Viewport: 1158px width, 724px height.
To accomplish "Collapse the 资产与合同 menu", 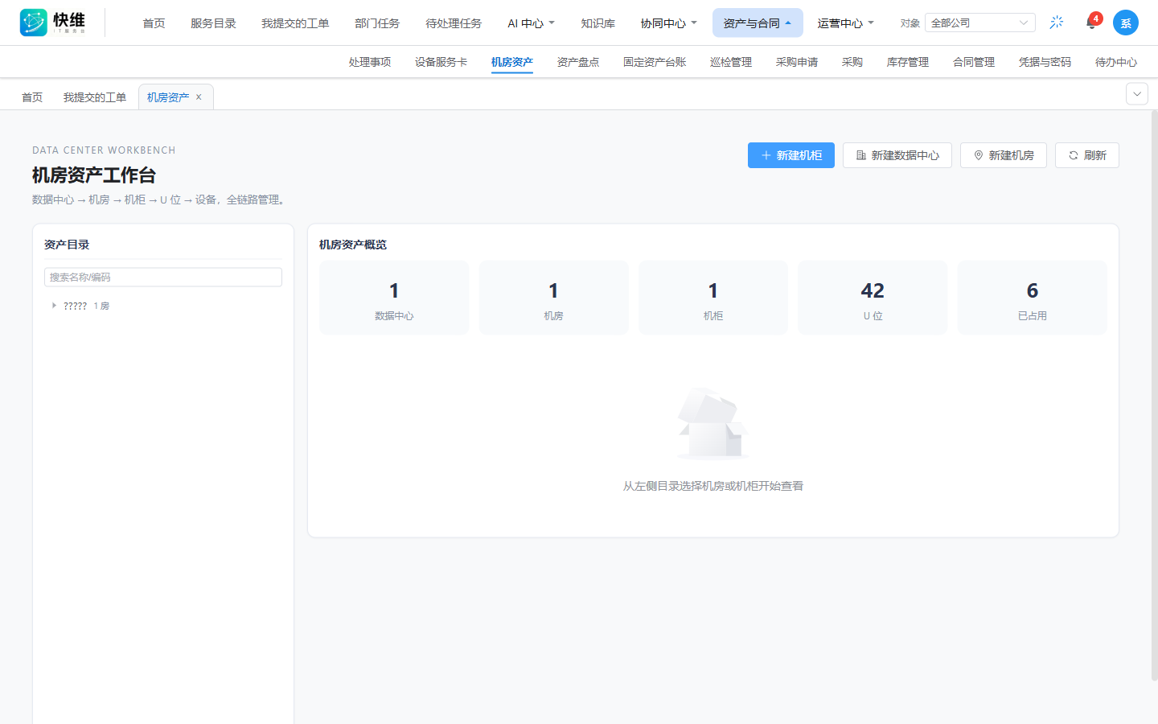I will 758,23.
